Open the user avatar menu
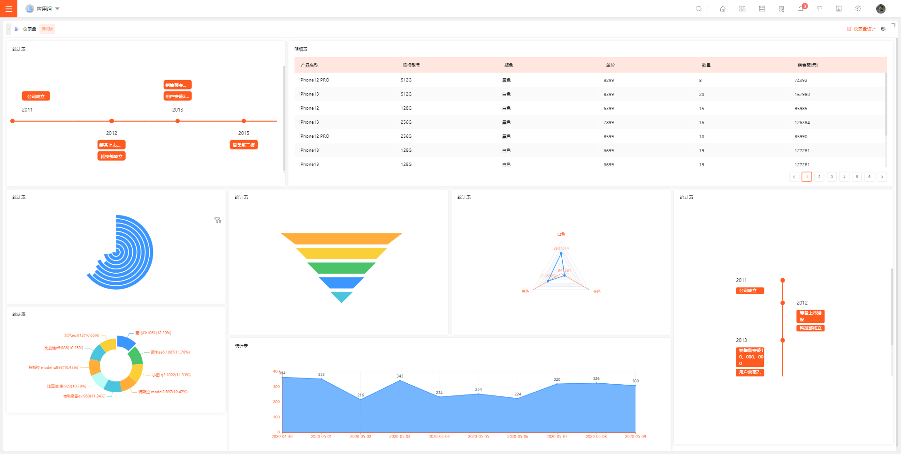901x454 pixels. tap(881, 8)
